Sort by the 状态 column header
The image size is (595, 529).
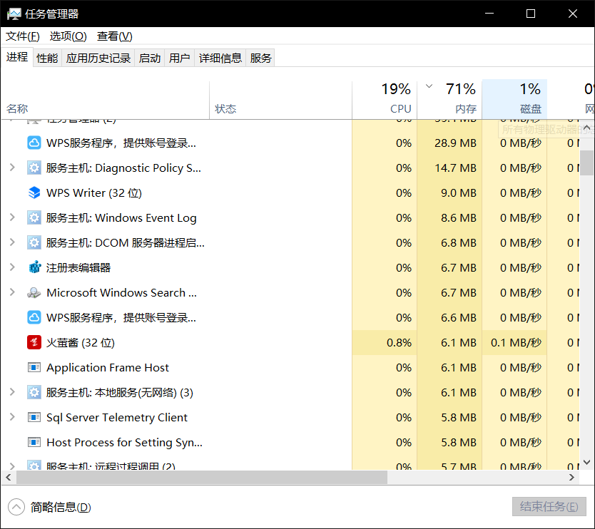coord(281,100)
